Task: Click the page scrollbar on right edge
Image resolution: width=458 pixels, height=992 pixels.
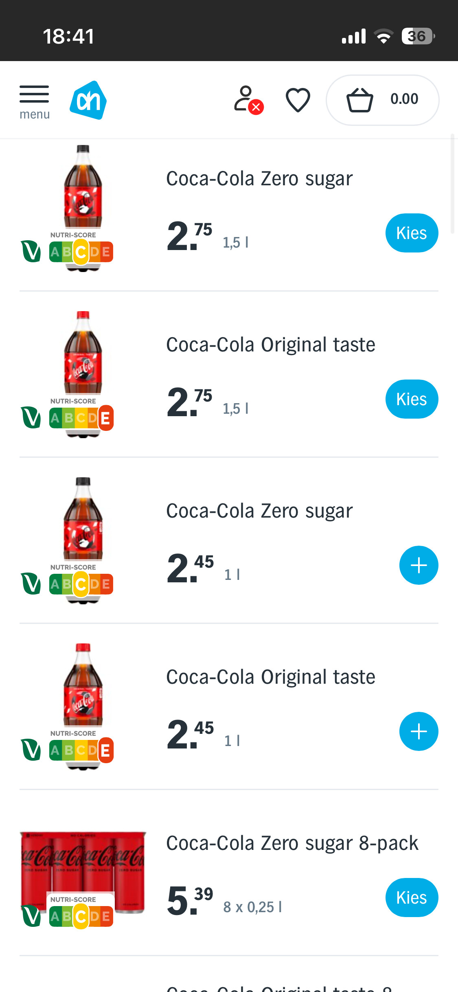Action: point(452,183)
